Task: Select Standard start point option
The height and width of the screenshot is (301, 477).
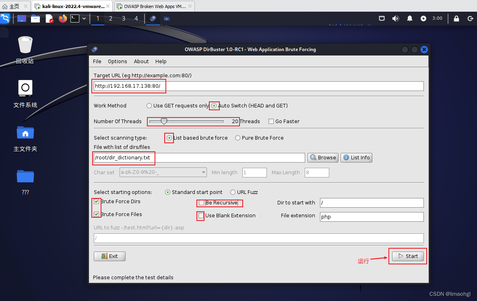Action: 167,192
